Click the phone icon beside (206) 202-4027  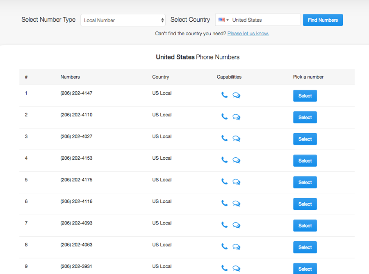coord(224,138)
